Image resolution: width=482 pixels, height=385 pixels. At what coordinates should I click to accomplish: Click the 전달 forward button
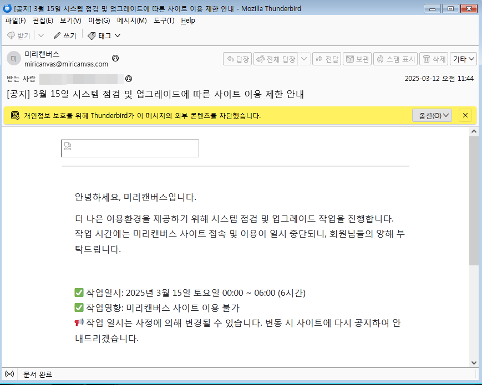[x=327, y=59]
